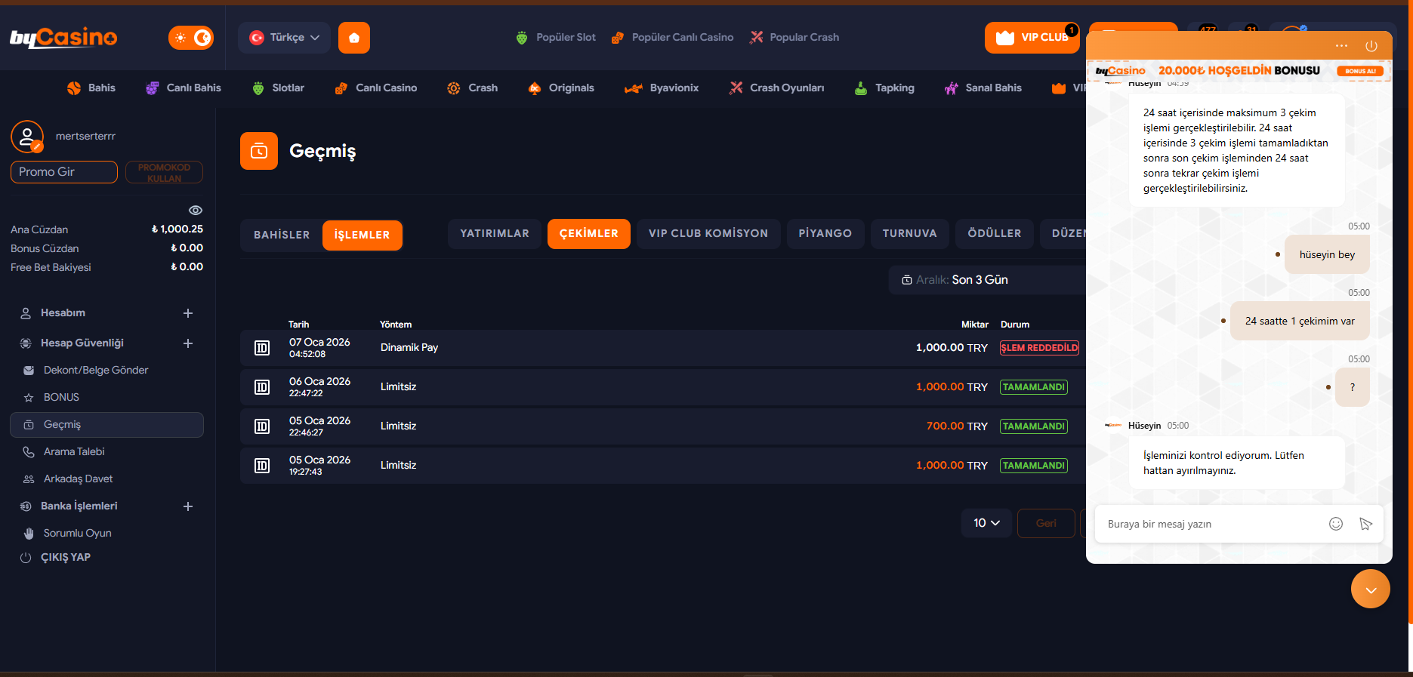The image size is (1413, 677).
Task: Click the Geri pagination button
Action: (1046, 523)
